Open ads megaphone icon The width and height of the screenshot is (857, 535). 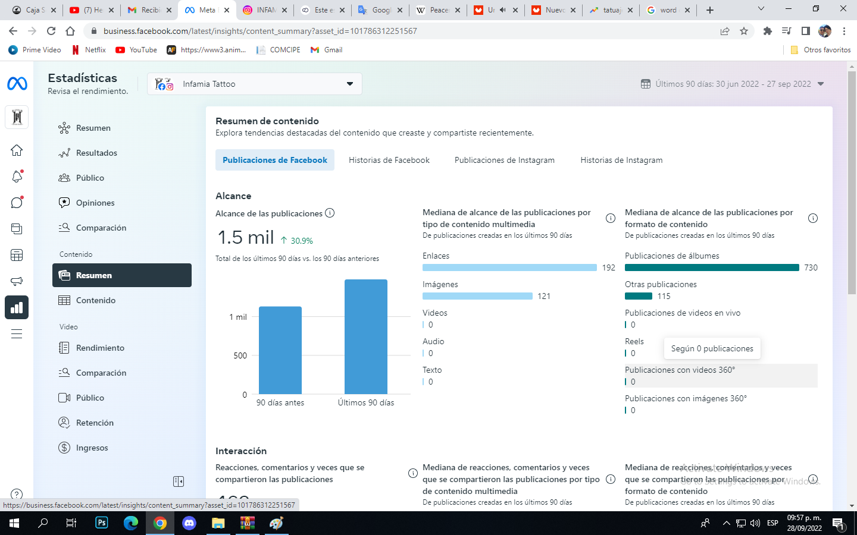[17, 281]
